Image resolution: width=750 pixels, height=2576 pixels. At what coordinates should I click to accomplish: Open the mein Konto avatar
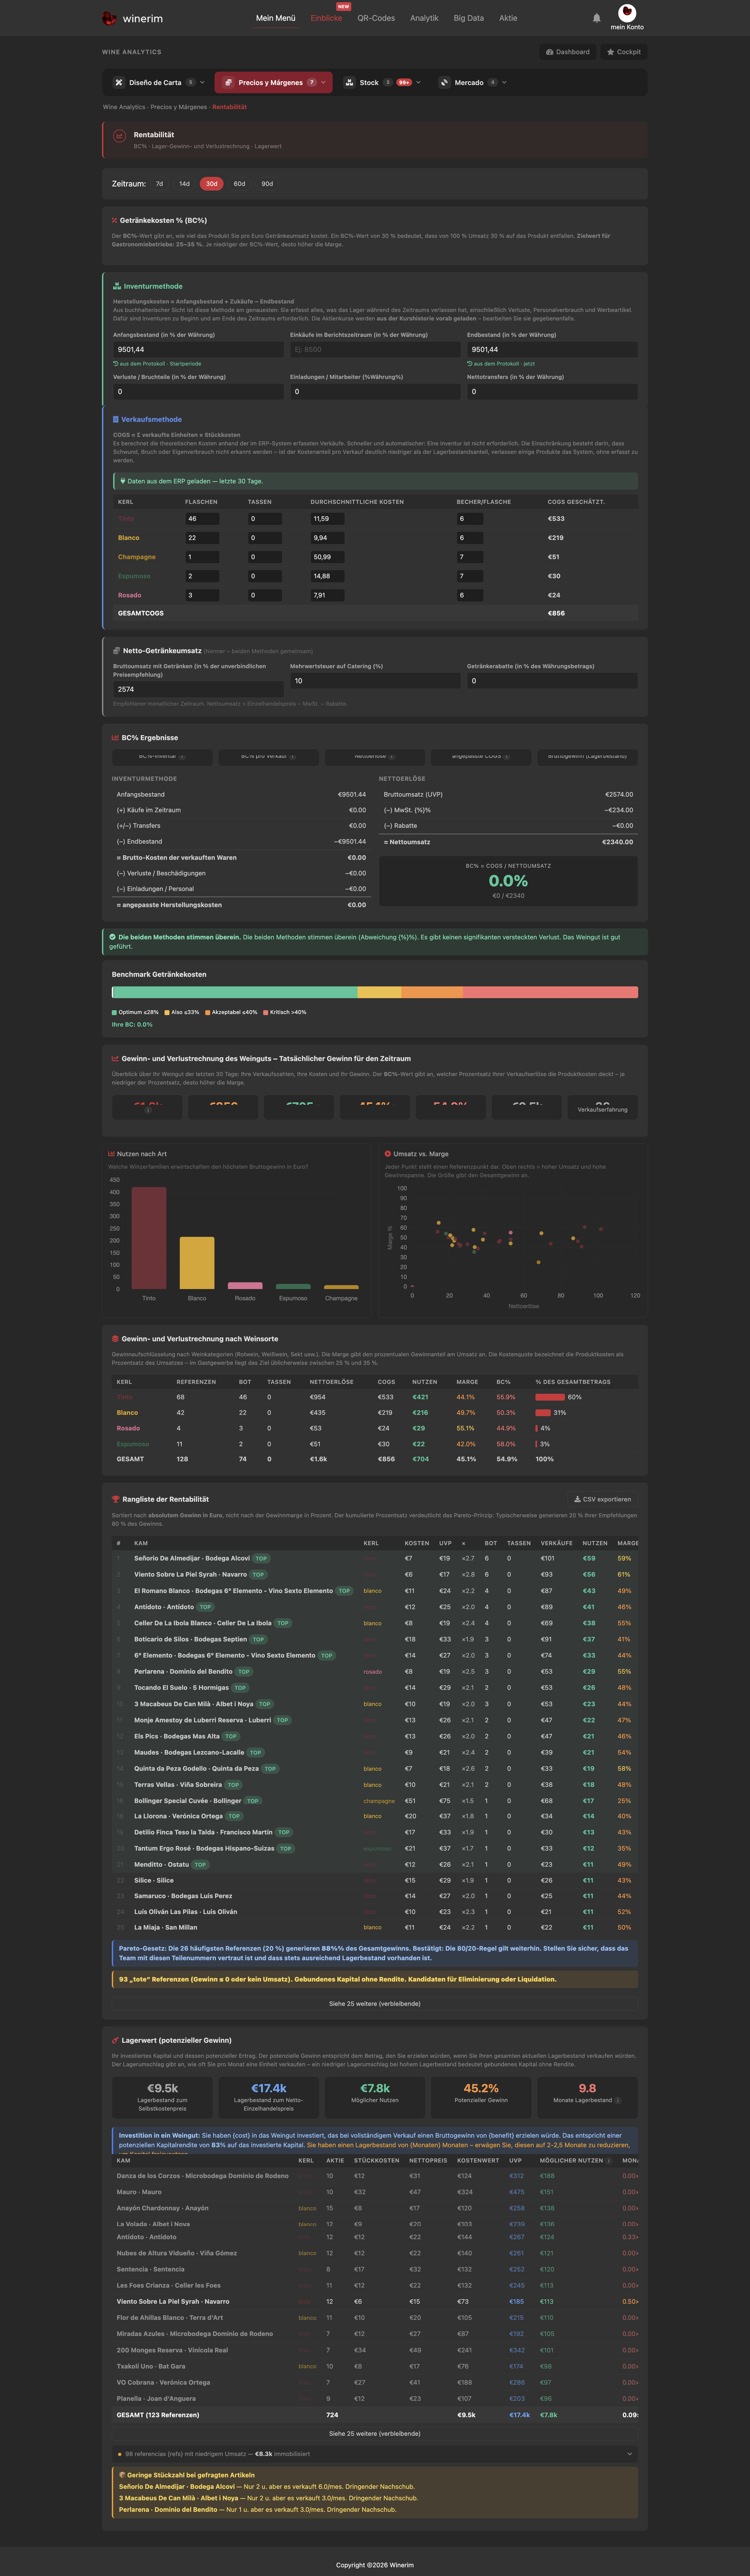click(x=627, y=13)
